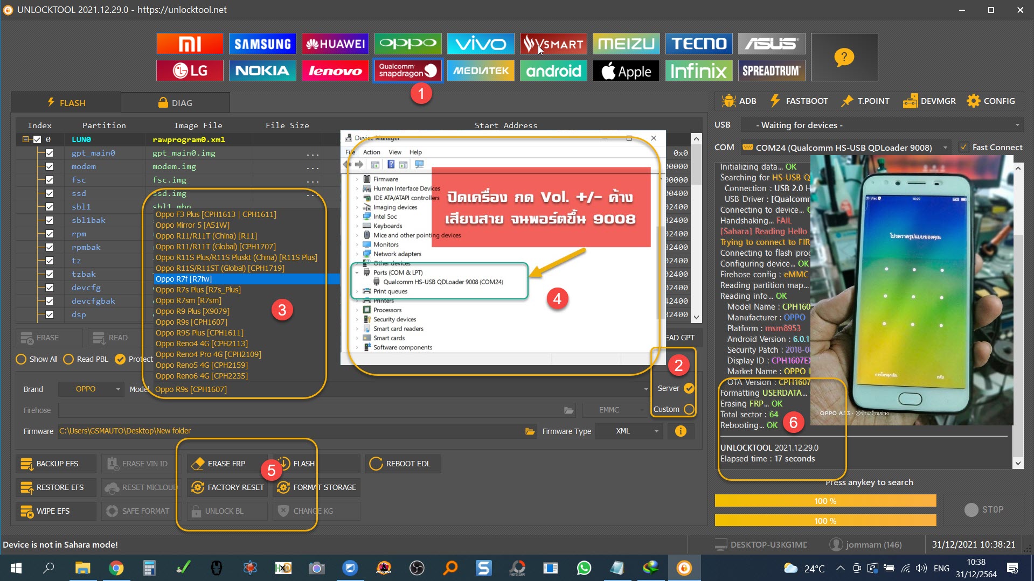Open Chrome from the taskbar

116,568
